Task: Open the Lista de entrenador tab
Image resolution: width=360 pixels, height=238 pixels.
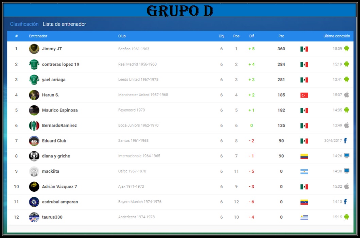Action: pyautogui.click(x=64, y=24)
